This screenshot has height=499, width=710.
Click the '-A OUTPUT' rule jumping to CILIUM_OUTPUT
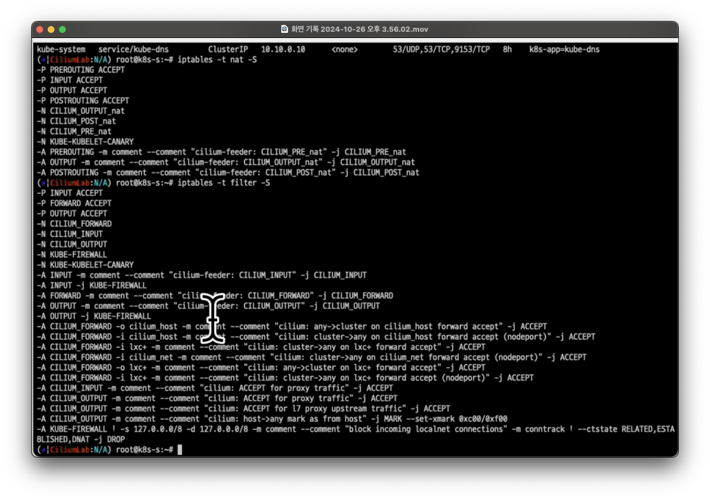(x=208, y=306)
